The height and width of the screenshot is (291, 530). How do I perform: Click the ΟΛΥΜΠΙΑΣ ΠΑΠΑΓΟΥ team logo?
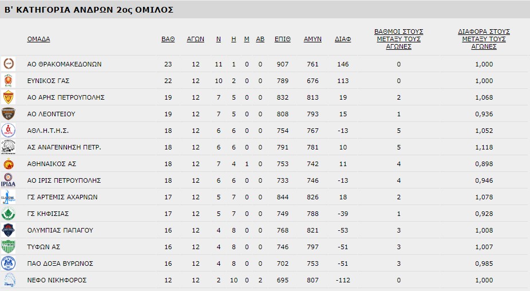tap(9, 230)
